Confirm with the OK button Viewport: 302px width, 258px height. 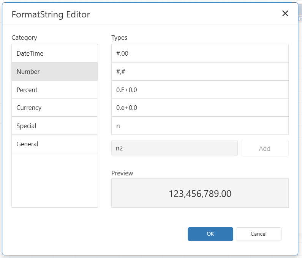pyautogui.click(x=210, y=234)
